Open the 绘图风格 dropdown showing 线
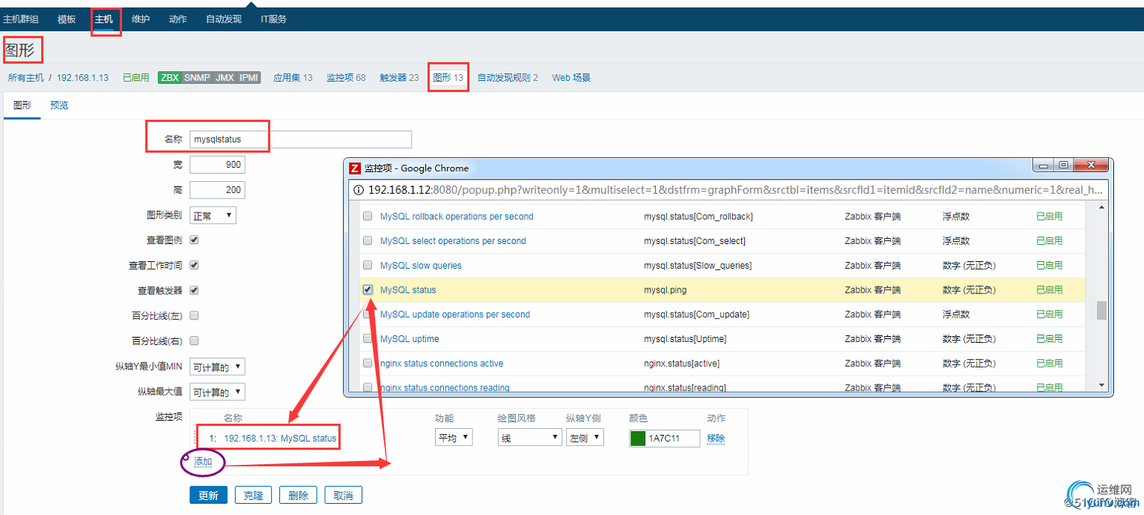1144x515 pixels. coord(530,438)
